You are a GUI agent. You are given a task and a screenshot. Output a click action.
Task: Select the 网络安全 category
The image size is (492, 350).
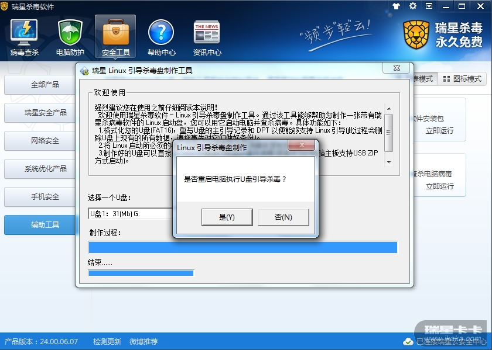tap(40, 141)
